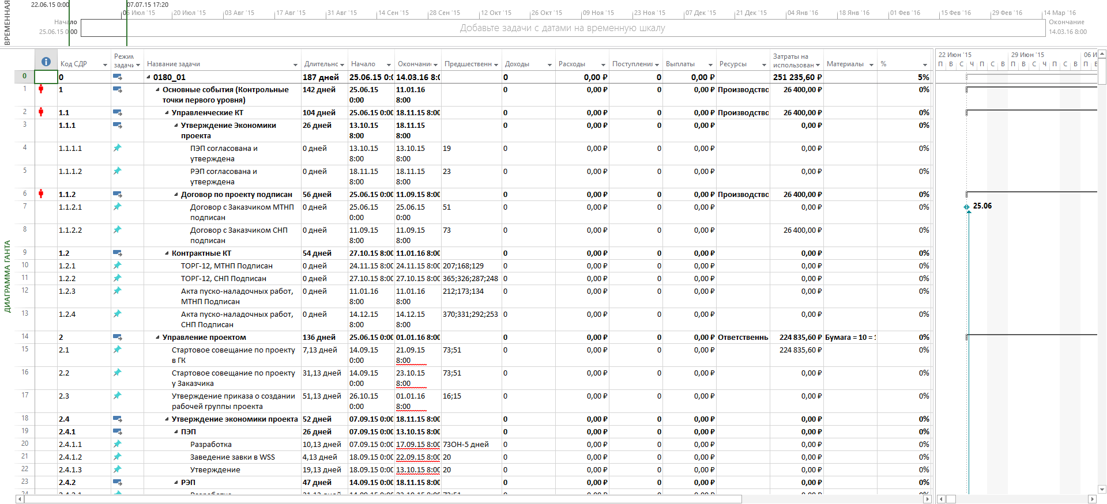Image resolution: width=1107 pixels, height=504 pixels.
Task: Click the red overallocated resource icon for task 1.1.2
Action: point(41,194)
